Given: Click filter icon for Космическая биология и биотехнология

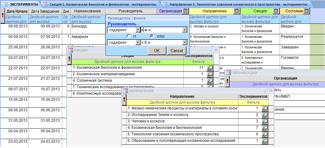Looking at the screenshot, I should 265,128.
